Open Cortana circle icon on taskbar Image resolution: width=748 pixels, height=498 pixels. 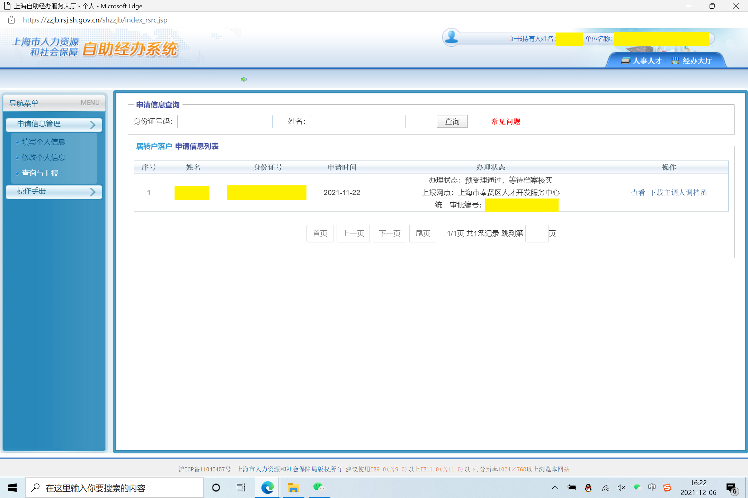216,488
